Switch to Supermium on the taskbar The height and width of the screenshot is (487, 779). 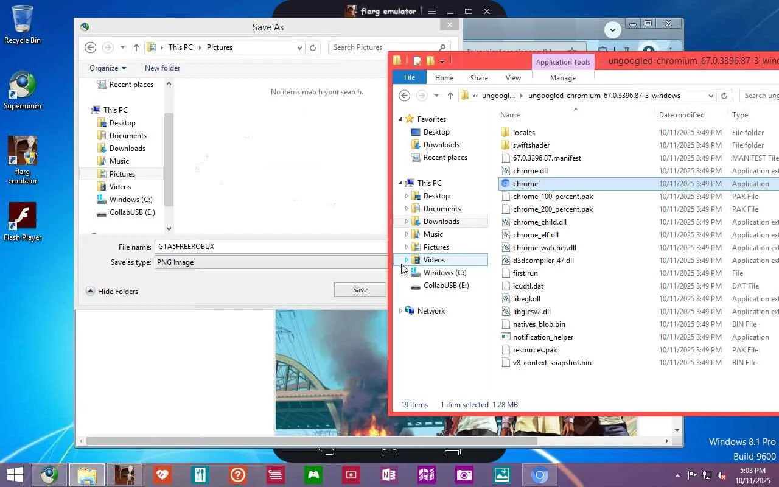(49, 475)
